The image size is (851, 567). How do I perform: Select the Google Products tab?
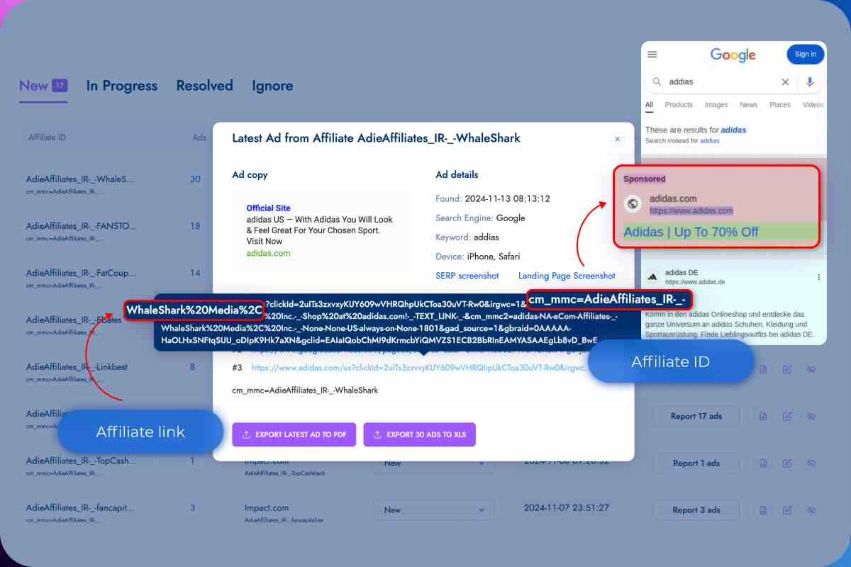[679, 105]
